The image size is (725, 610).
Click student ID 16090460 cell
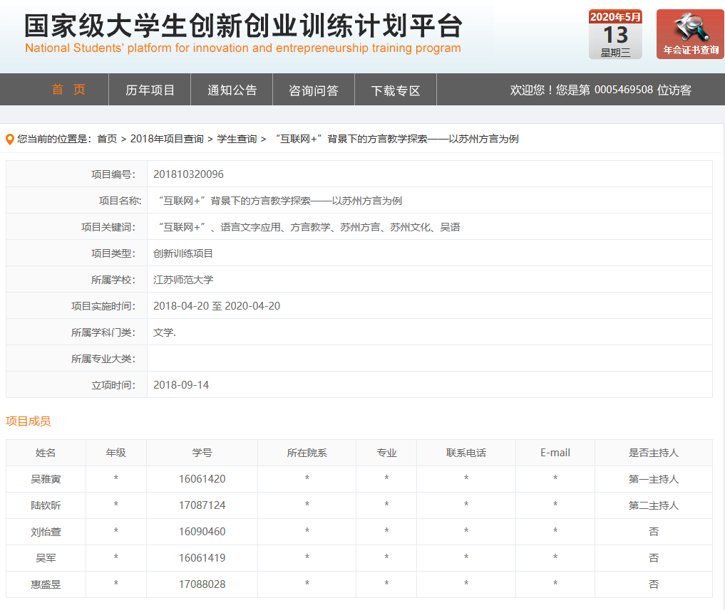[x=202, y=532]
